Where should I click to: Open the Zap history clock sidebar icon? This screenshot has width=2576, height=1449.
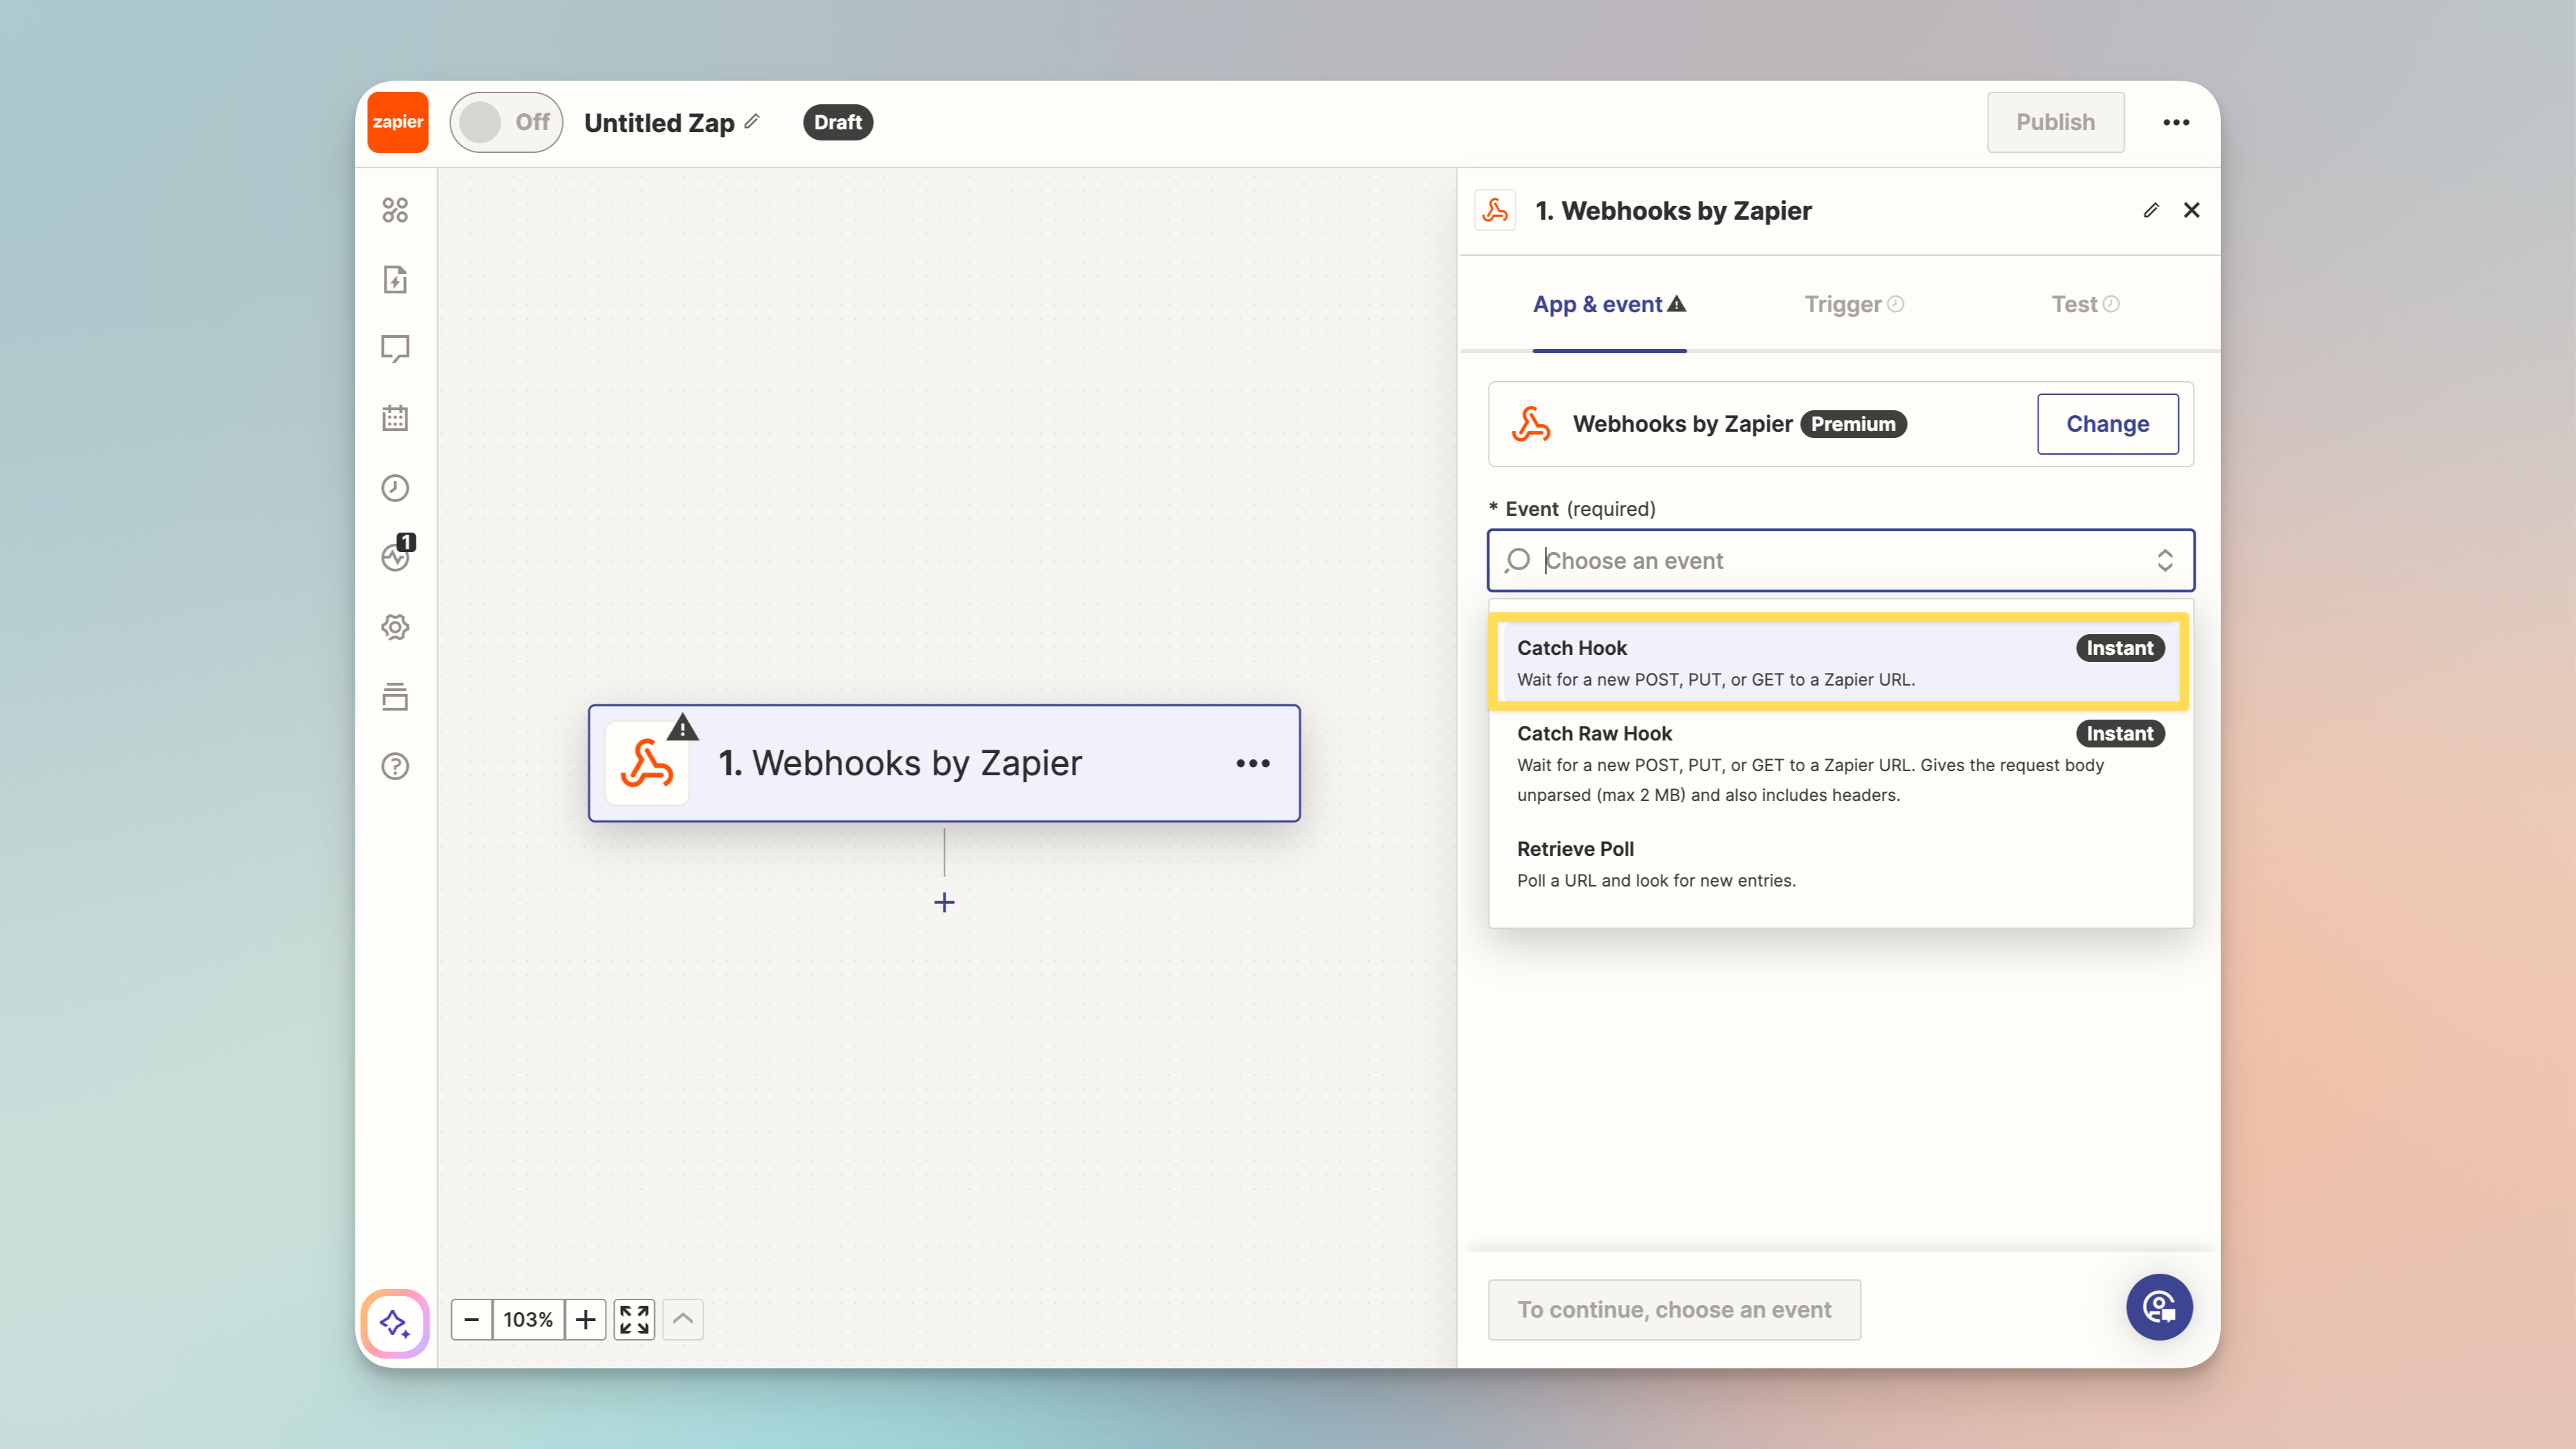(x=395, y=488)
